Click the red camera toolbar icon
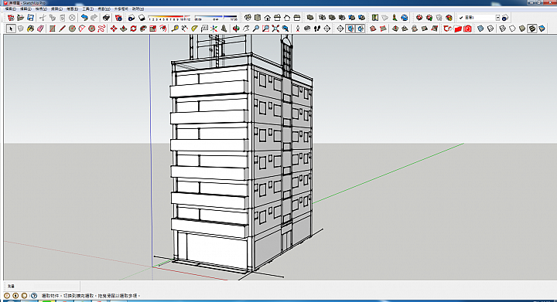Image resolution: width=557 pixels, height=302 pixels. point(467,29)
